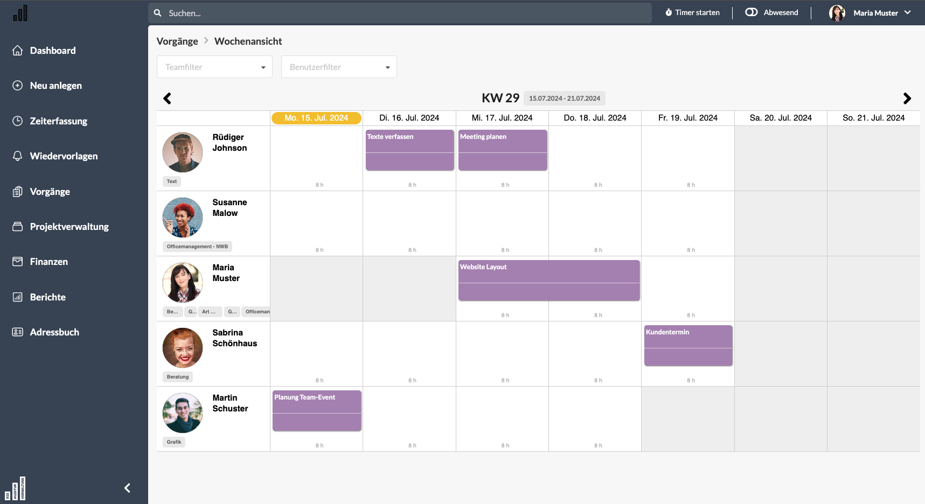Open the Maria Muster user menu
925x504 pixels.
[870, 13]
